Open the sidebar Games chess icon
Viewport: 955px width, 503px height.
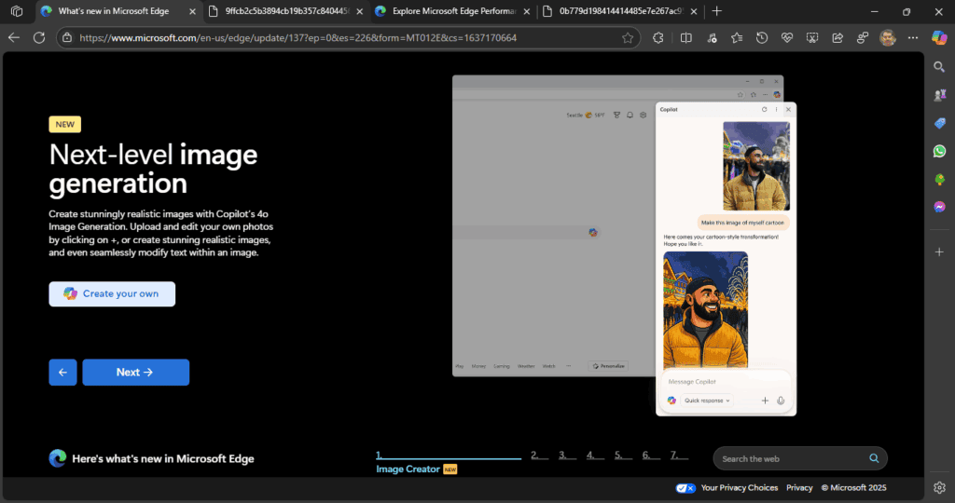coord(939,95)
